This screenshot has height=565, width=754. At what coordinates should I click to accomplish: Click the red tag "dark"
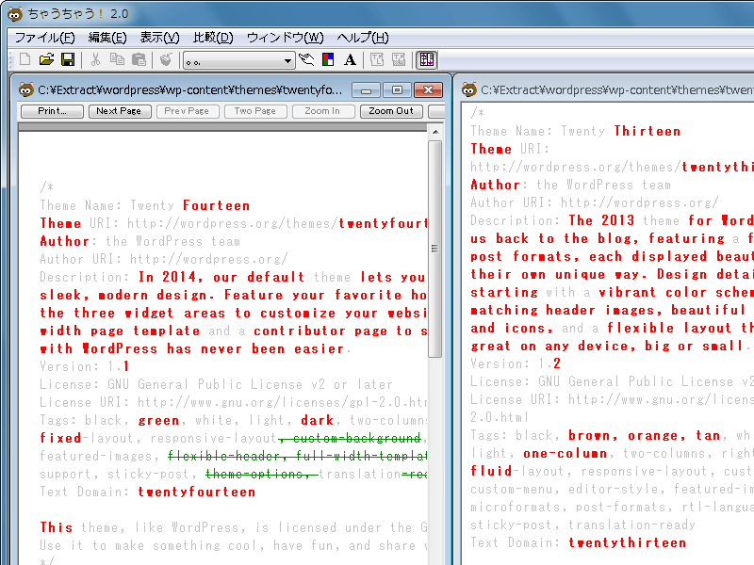pyautogui.click(x=318, y=420)
